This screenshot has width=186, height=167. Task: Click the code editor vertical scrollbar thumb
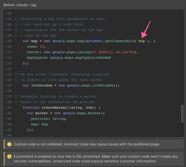tap(182, 114)
